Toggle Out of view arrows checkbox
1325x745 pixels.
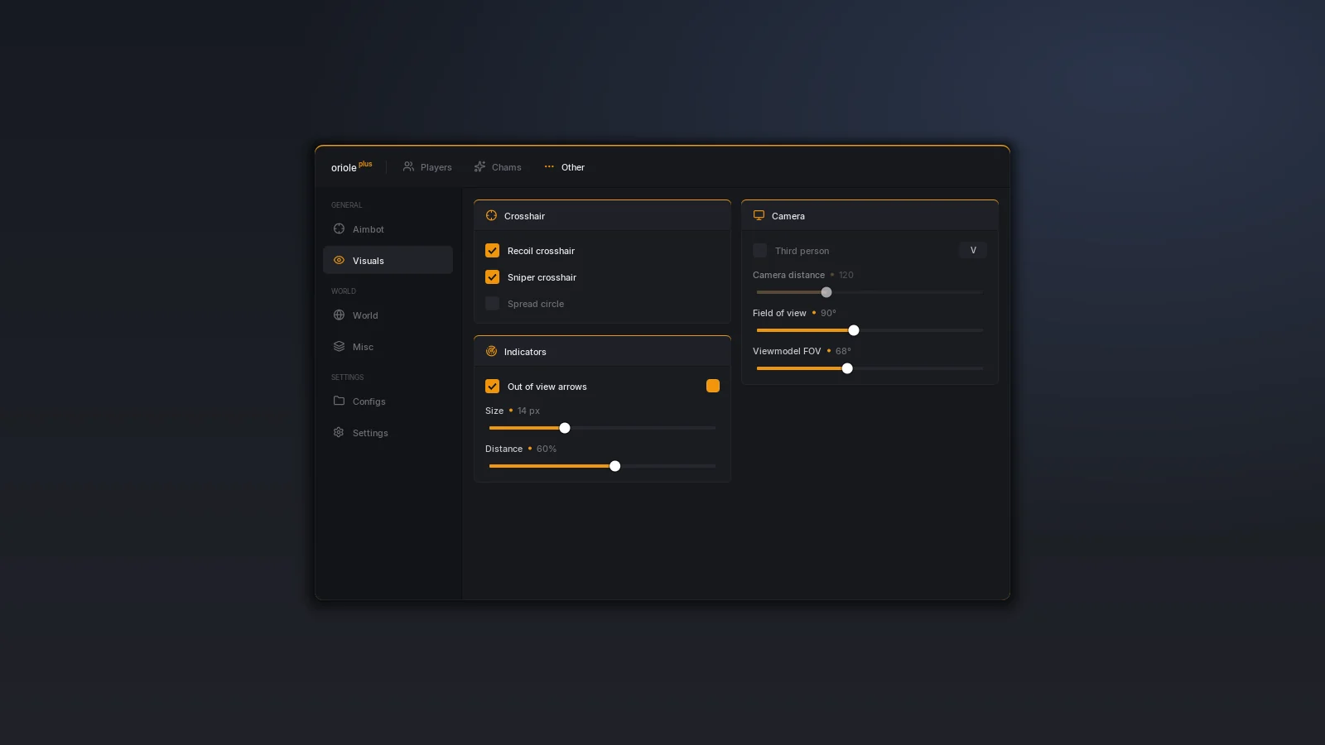(x=492, y=386)
